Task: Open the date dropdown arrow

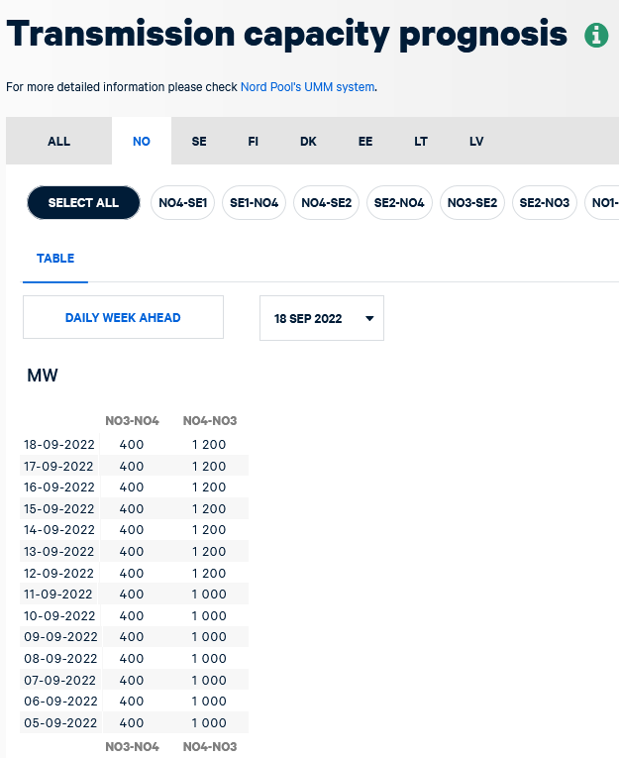Action: (369, 319)
